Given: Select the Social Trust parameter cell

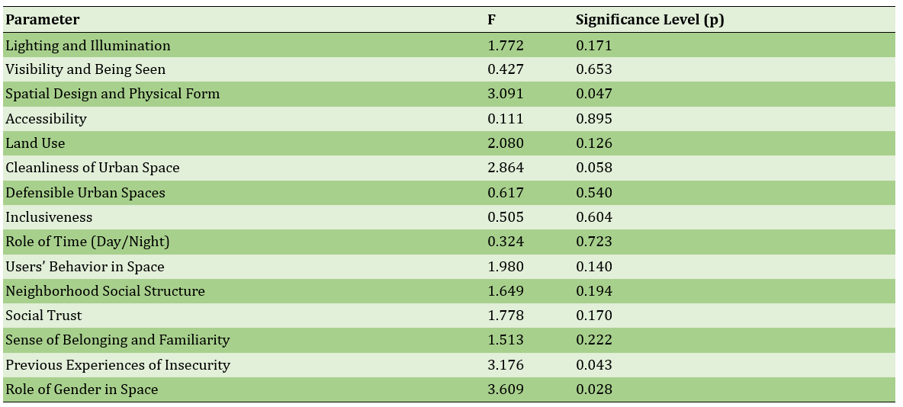Looking at the screenshot, I should [x=43, y=316].
